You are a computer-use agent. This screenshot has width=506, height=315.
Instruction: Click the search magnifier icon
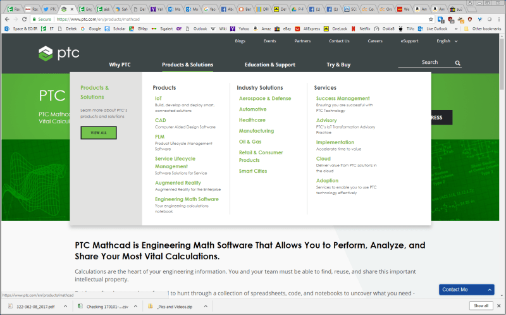tap(457, 63)
